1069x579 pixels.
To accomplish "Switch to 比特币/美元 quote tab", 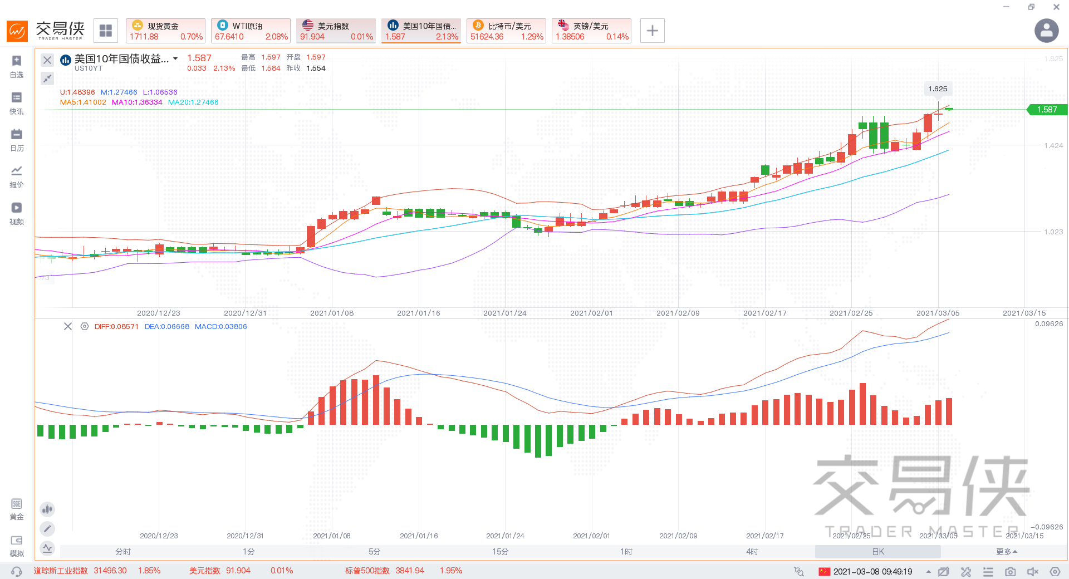I will [x=507, y=31].
